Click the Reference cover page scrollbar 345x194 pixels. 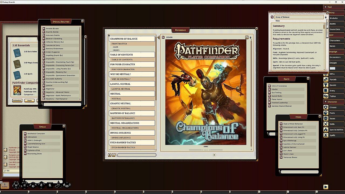coord(251,94)
